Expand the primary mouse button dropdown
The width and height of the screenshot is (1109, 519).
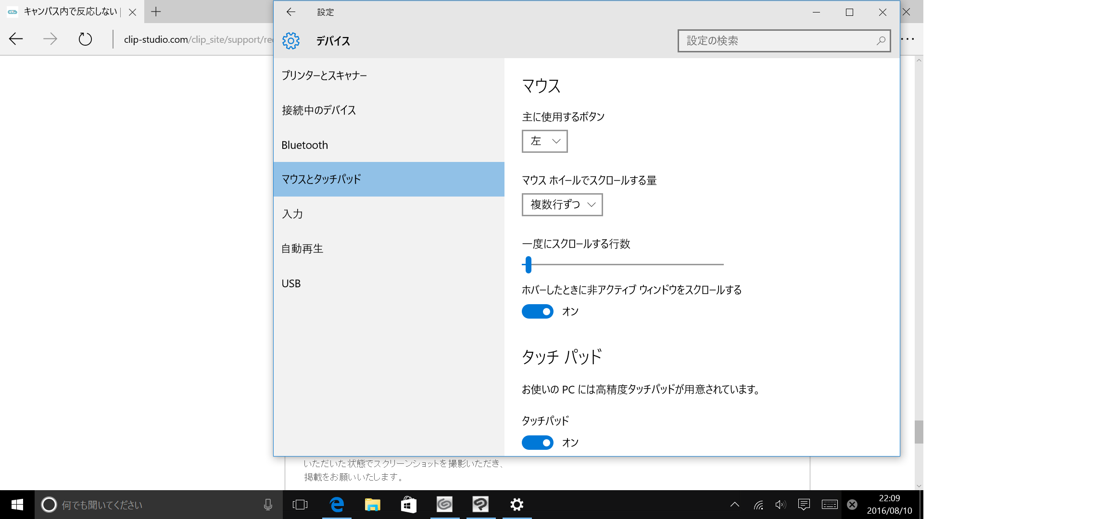pyautogui.click(x=544, y=141)
